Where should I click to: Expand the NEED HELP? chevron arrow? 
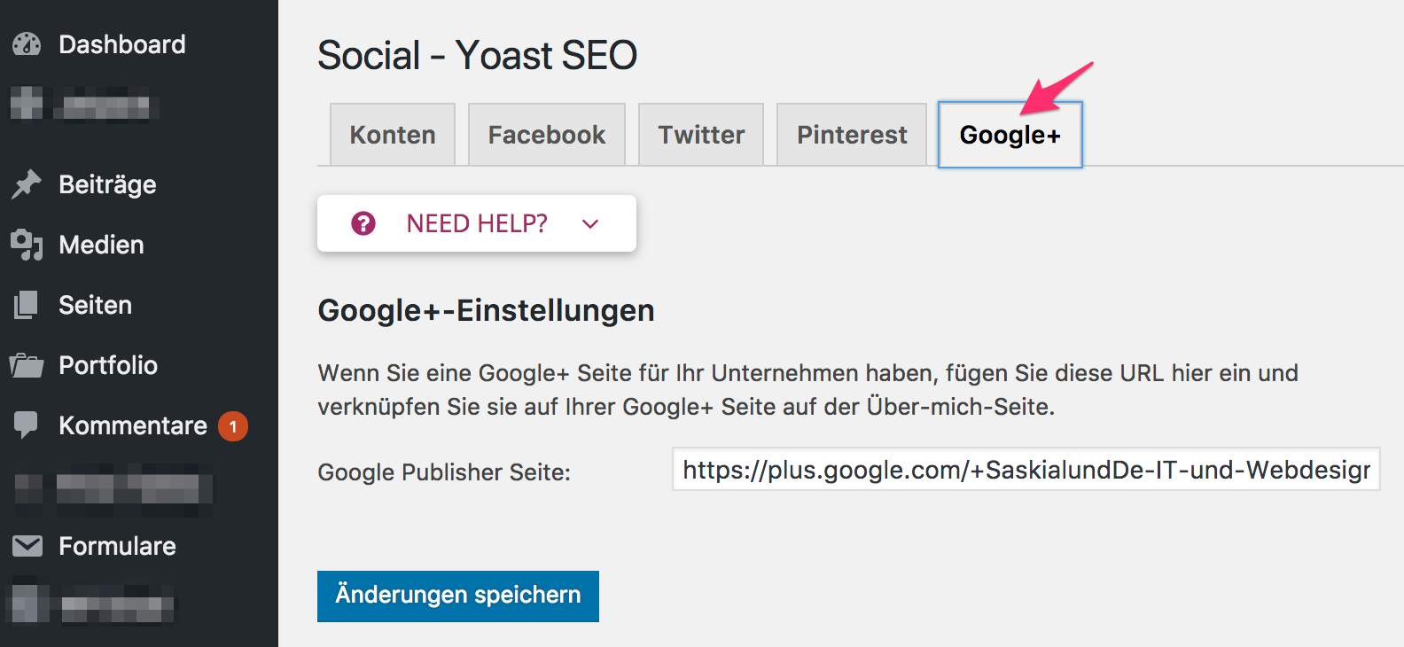tap(590, 224)
